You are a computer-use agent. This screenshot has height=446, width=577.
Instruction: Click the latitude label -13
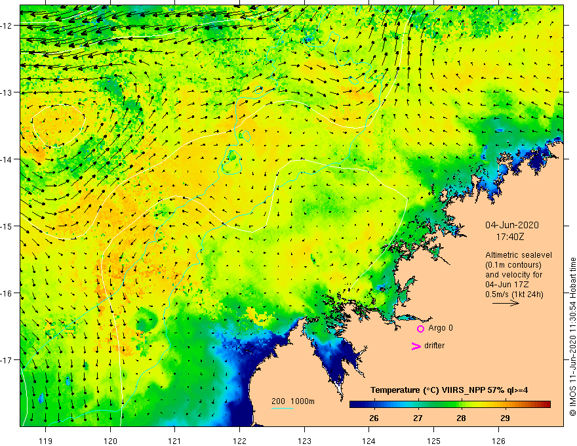(7, 92)
